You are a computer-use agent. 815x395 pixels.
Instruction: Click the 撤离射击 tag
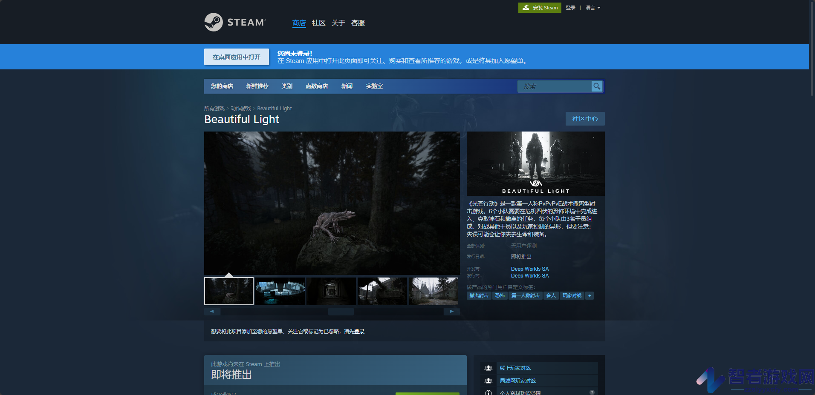[x=479, y=295]
